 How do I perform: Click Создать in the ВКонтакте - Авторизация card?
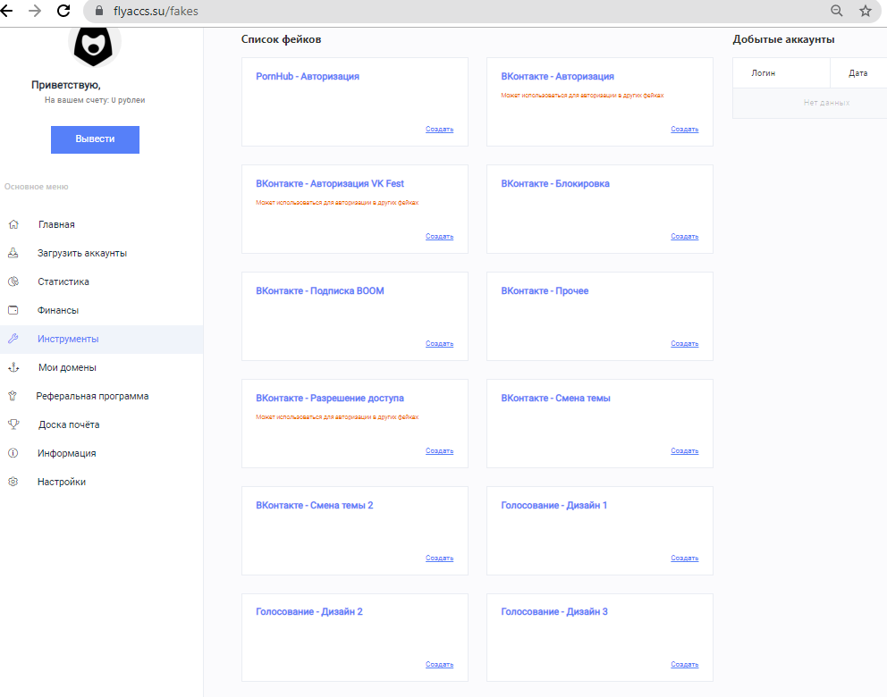coord(685,130)
